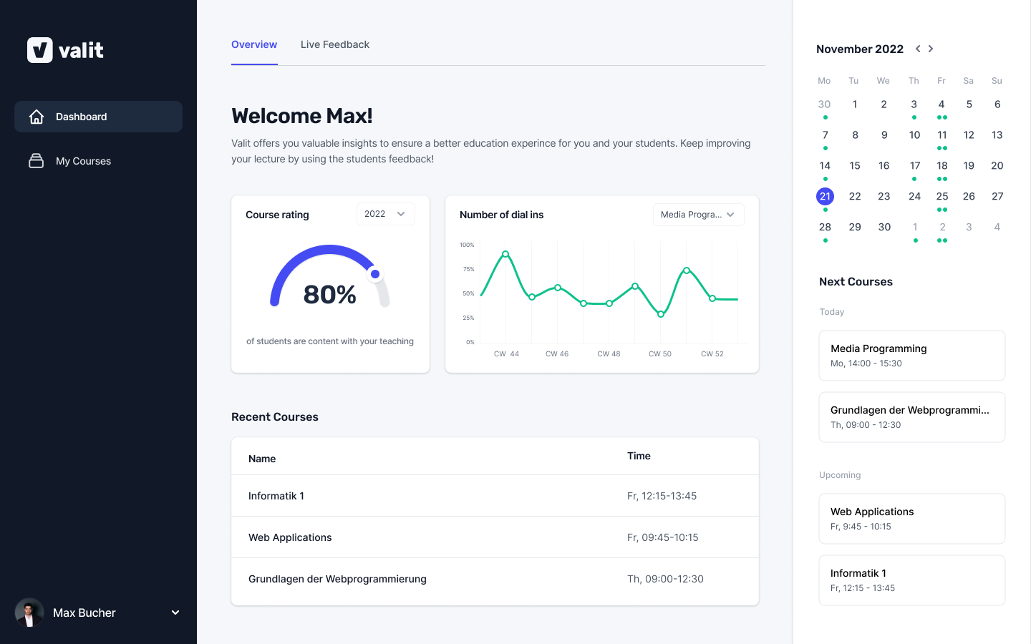This screenshot has height=644, width=1031.
Task: Click the Fr, 12:15-13:45 time cell
Action: tap(662, 496)
